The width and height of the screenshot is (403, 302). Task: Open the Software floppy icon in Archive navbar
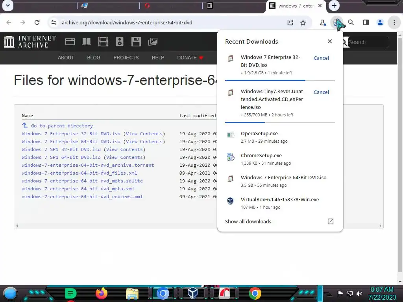coord(136,42)
